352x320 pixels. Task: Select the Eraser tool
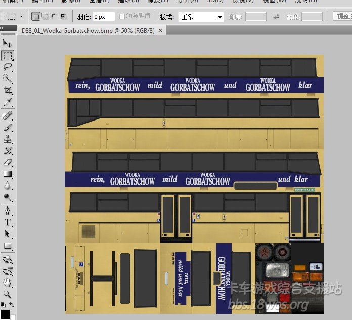(x=8, y=163)
